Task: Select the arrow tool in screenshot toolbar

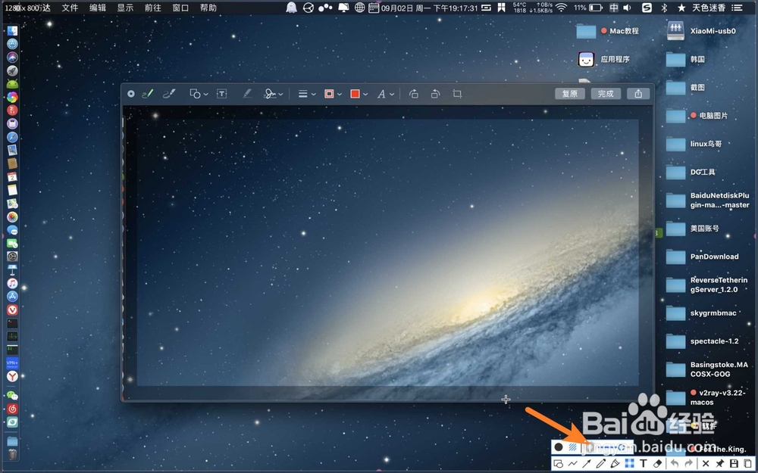Action: click(x=587, y=464)
